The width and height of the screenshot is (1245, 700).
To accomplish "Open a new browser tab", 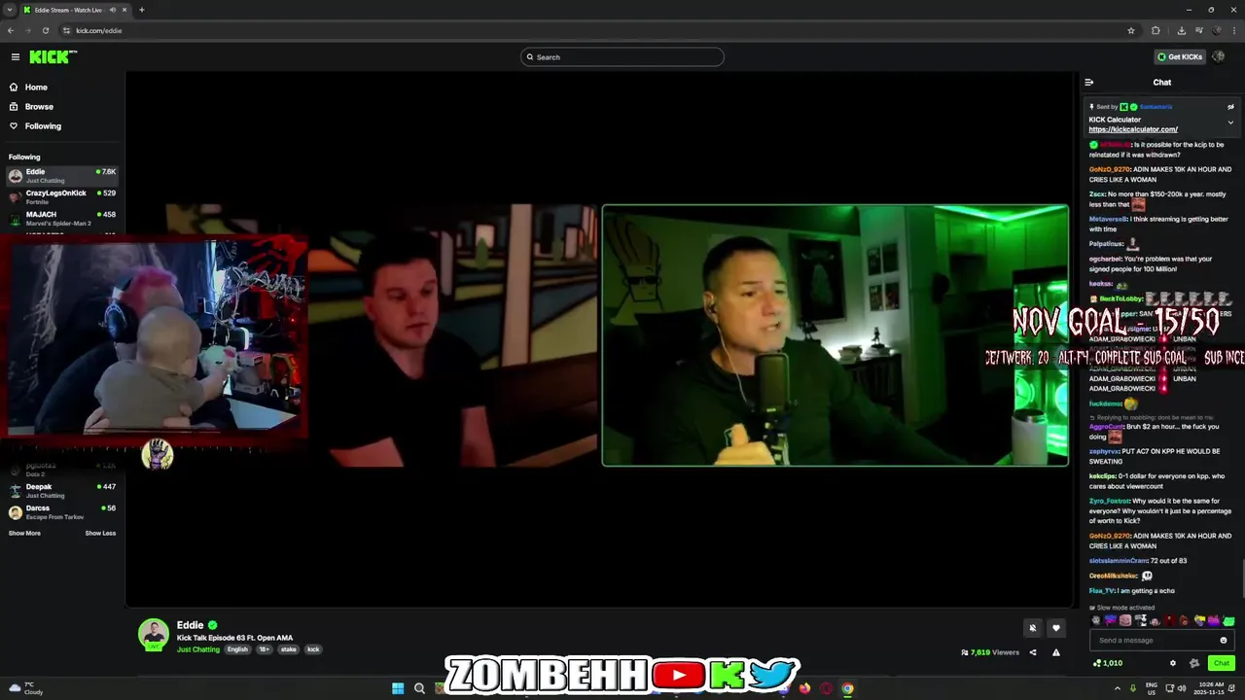I will [141, 10].
